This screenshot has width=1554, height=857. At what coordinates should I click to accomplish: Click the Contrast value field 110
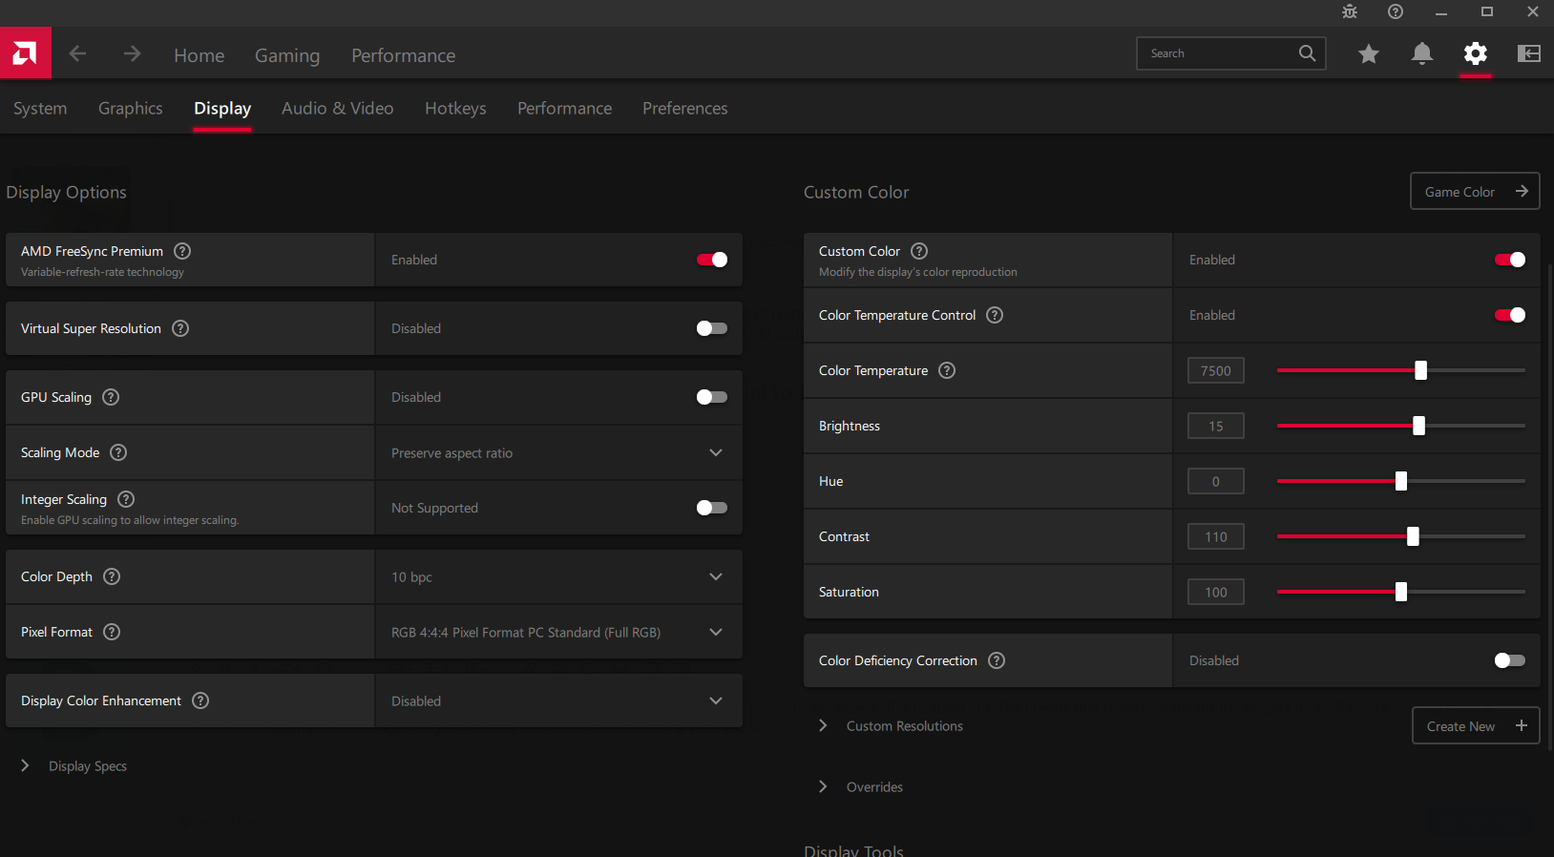1216,536
